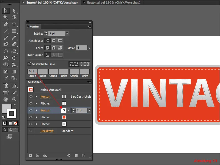The width and height of the screenshot is (220, 165).
Task: Open the Kontur panel flyout menu
Action: click(x=89, y=27)
